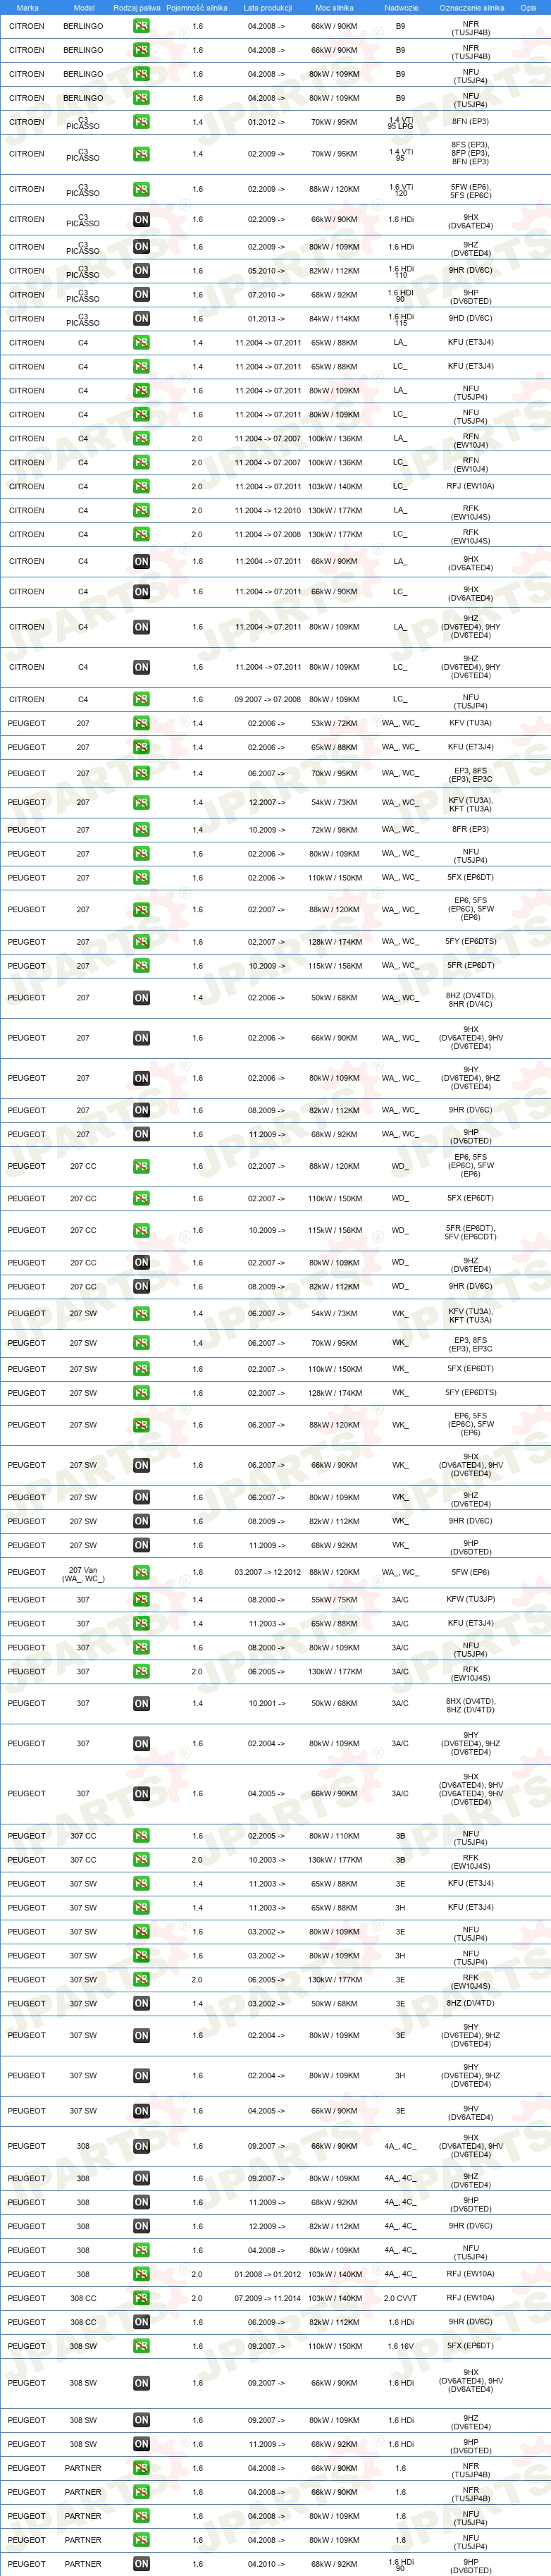Select engine code cell 8FR (EP3)
Viewport: 551px width, 2576px height.
470,830
